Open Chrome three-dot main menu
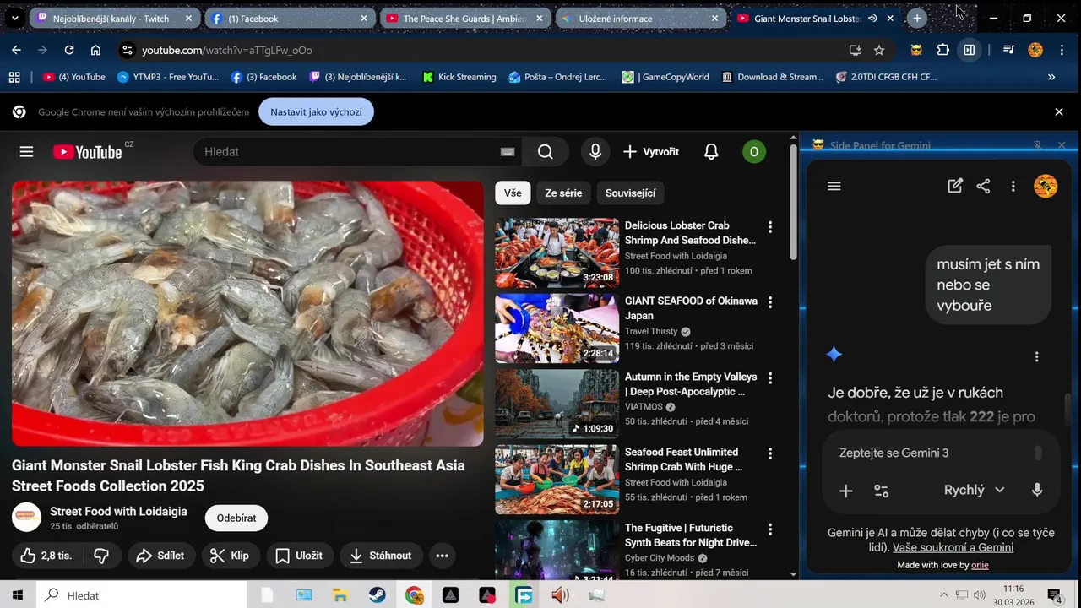This screenshot has width=1081, height=608. point(1061,50)
